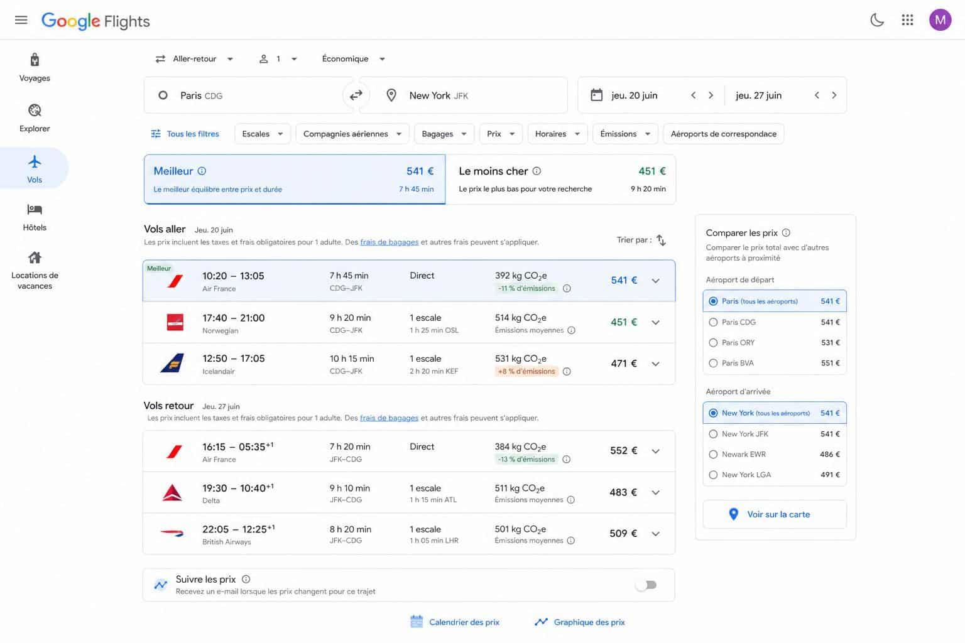The width and height of the screenshot is (965, 643).
Task: Show info about Meilleur ranking
Action: pyautogui.click(x=202, y=171)
